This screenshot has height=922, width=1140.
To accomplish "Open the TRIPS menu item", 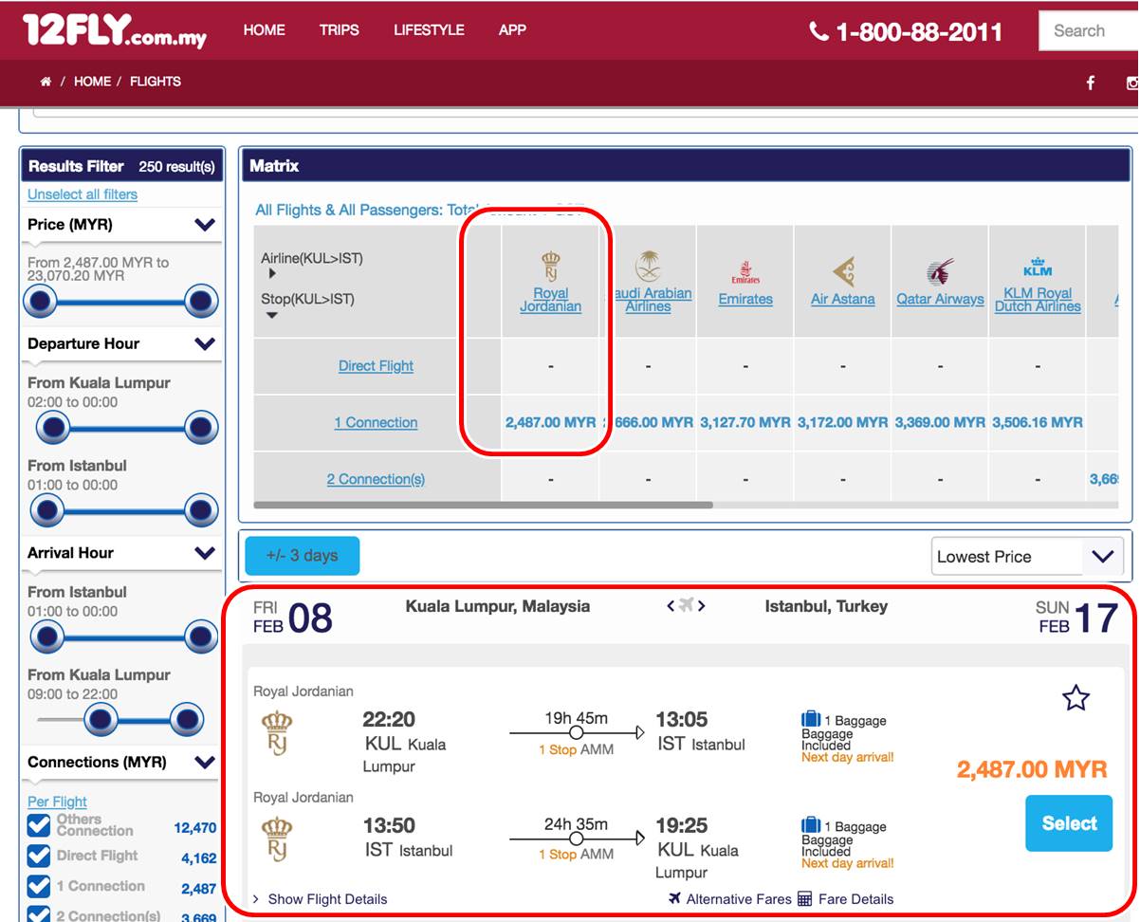I will click(340, 30).
